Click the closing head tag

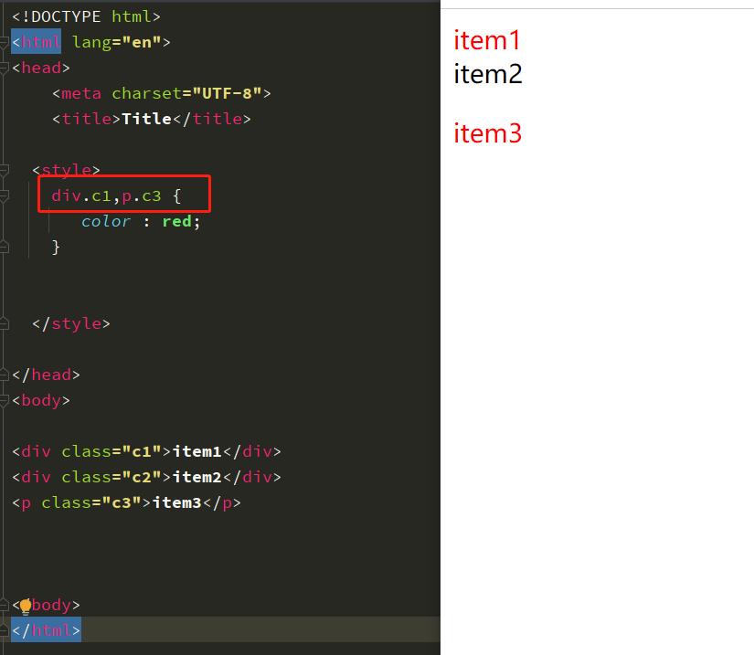pyautogui.click(x=46, y=375)
